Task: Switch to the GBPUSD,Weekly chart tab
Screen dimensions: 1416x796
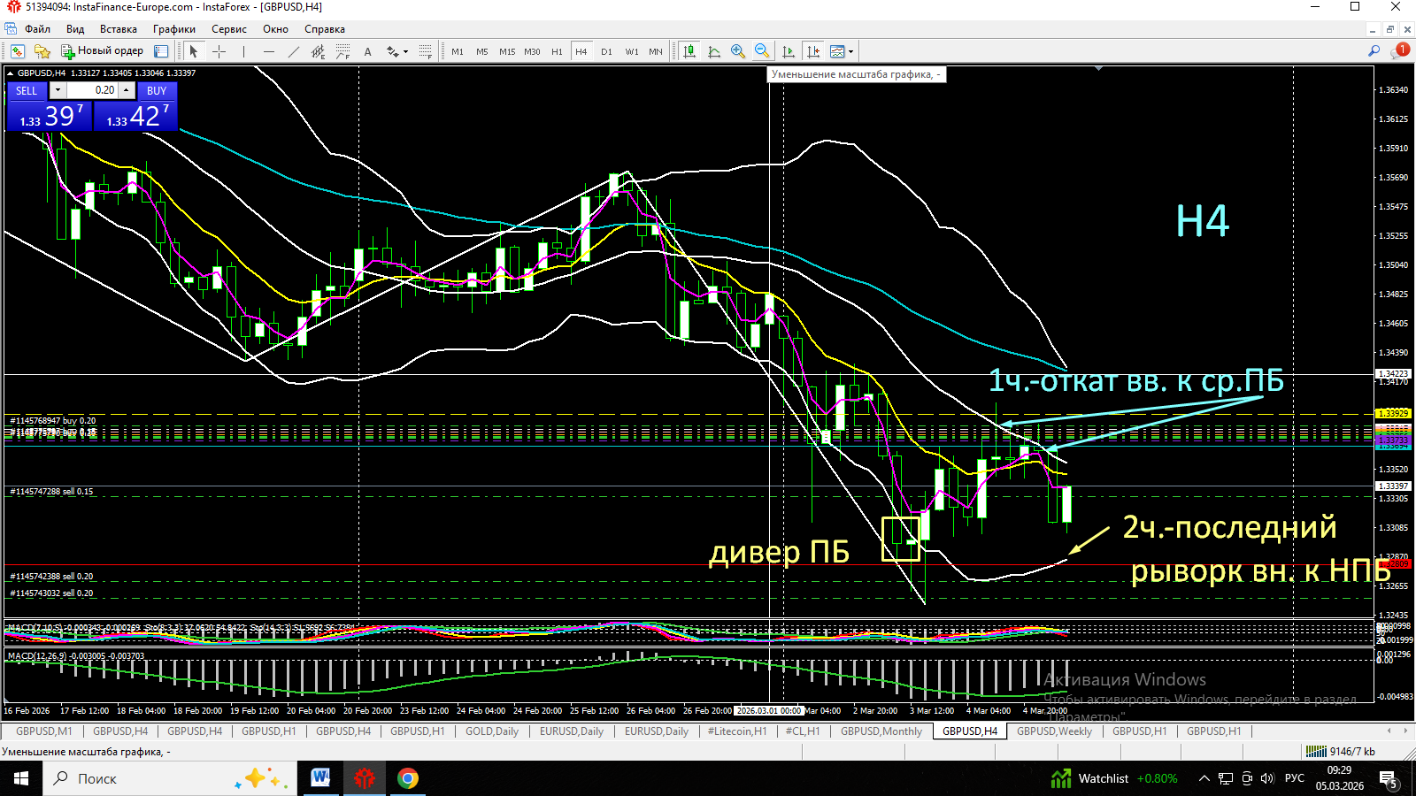Action: point(1054,731)
